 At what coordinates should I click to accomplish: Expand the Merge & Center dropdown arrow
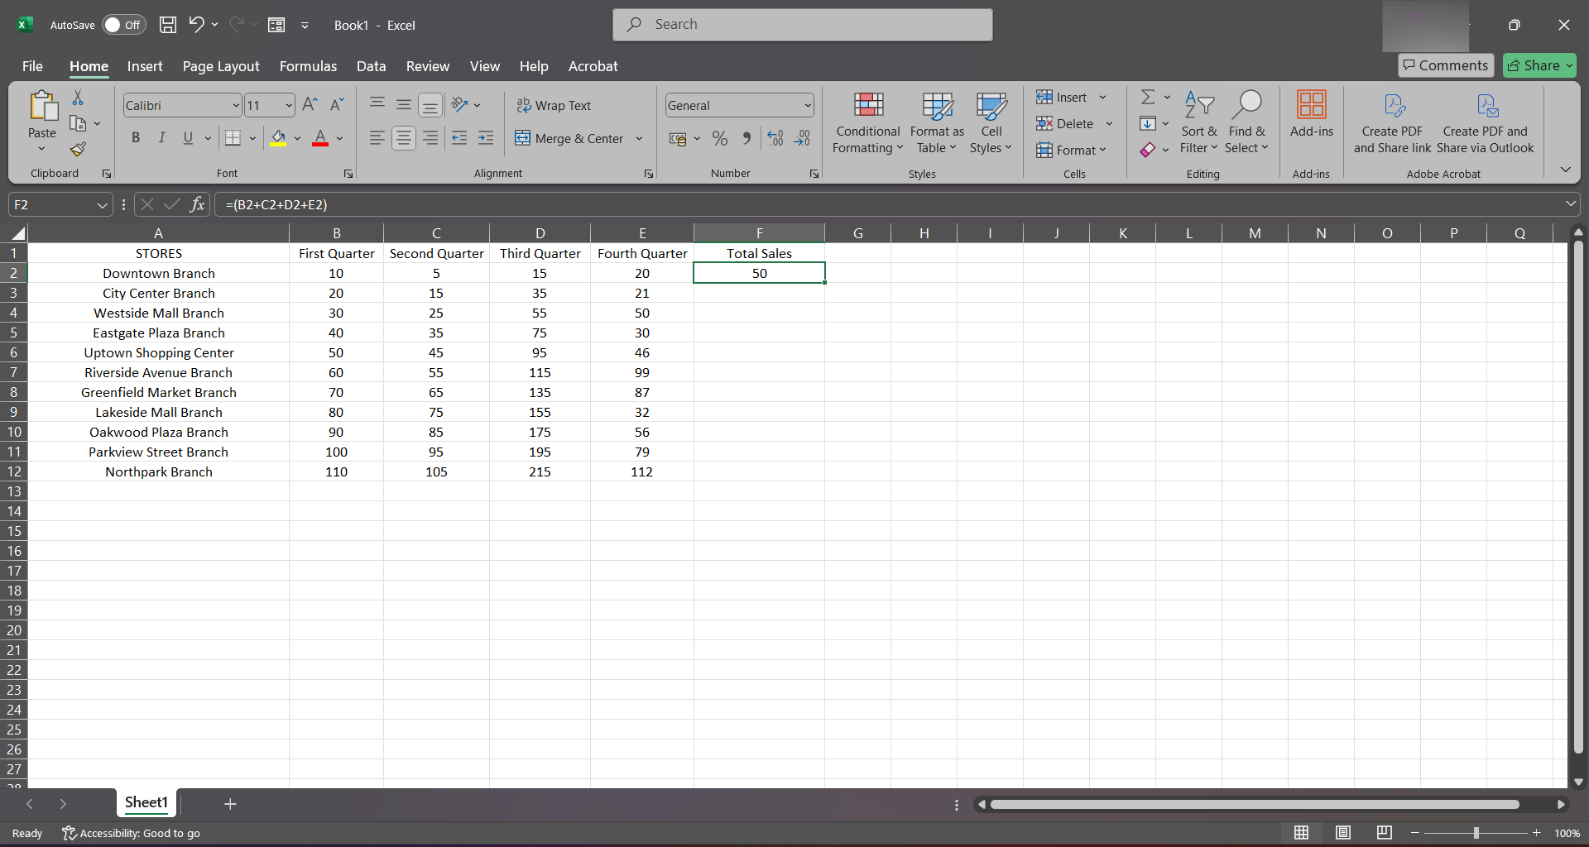click(639, 138)
